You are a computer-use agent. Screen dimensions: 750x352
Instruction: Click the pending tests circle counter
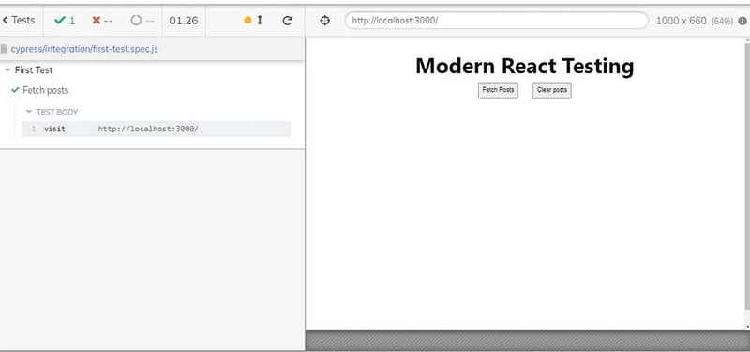pos(142,21)
